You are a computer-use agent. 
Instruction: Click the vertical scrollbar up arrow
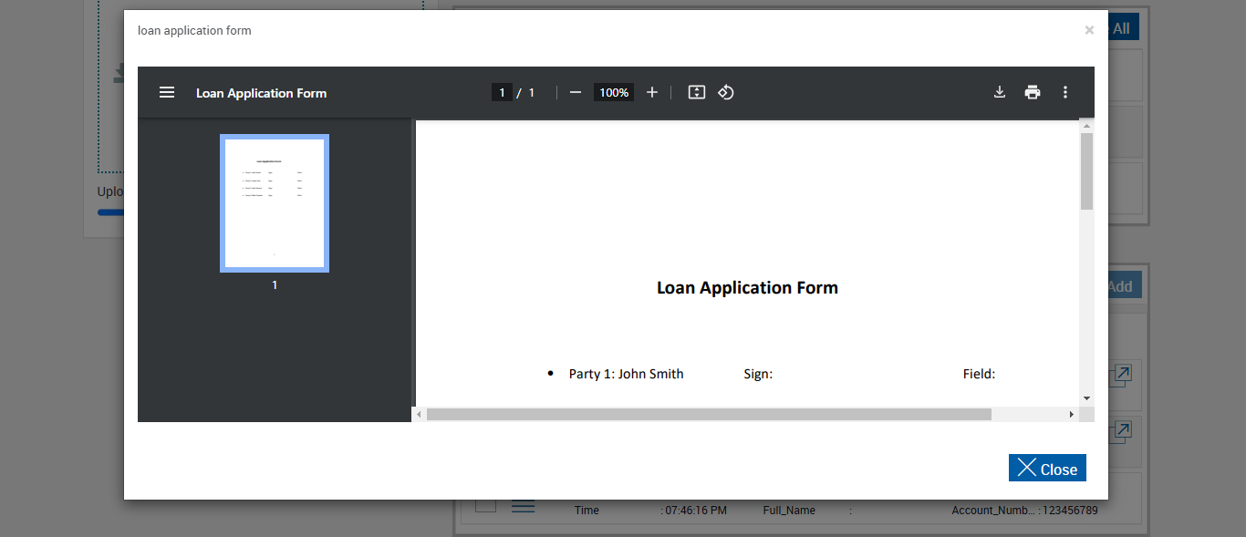[1086, 126]
